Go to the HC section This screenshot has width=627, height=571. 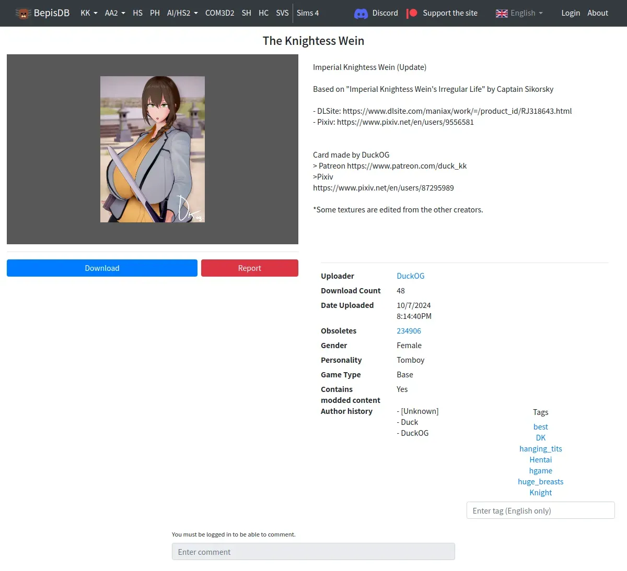(x=263, y=13)
